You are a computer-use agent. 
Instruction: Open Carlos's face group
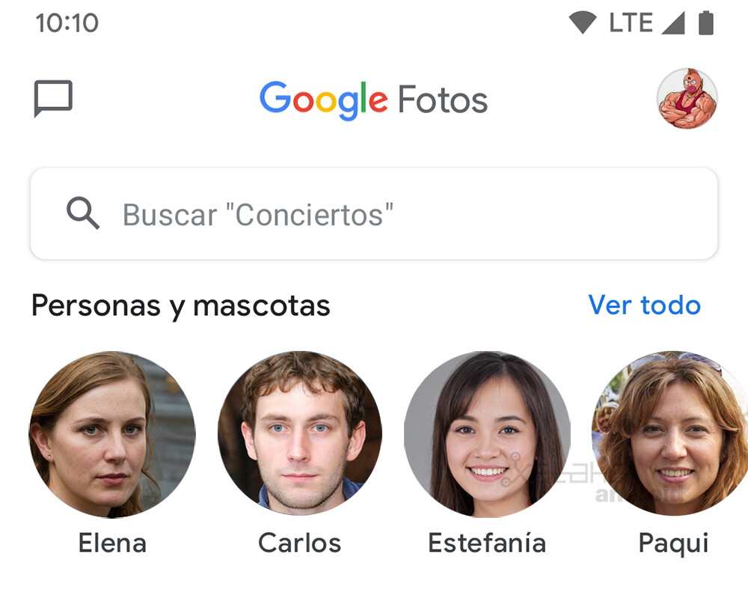299,435
